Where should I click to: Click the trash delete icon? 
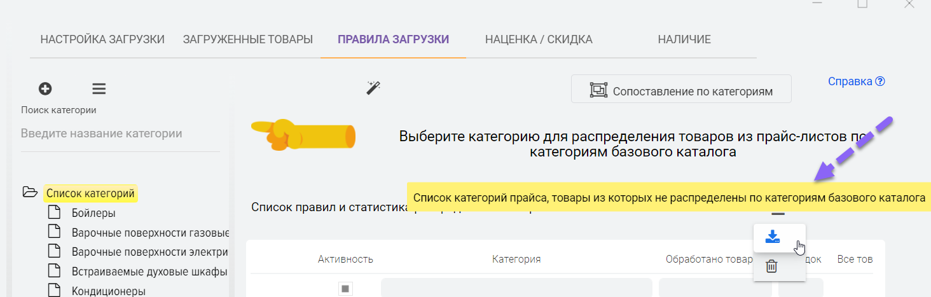point(771,266)
